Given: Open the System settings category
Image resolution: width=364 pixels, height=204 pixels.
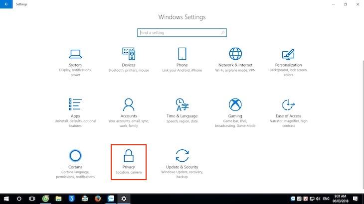Looking at the screenshot, I should [x=75, y=63].
